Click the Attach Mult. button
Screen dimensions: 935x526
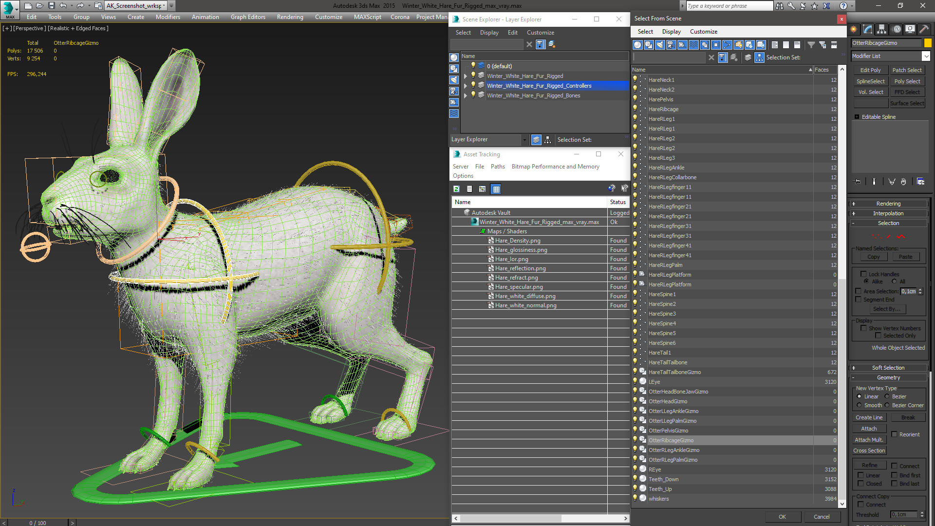tap(869, 440)
